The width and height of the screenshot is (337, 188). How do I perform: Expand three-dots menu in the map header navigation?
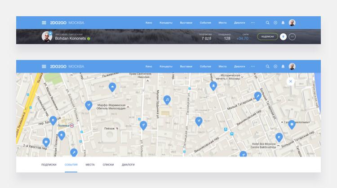[253, 66]
